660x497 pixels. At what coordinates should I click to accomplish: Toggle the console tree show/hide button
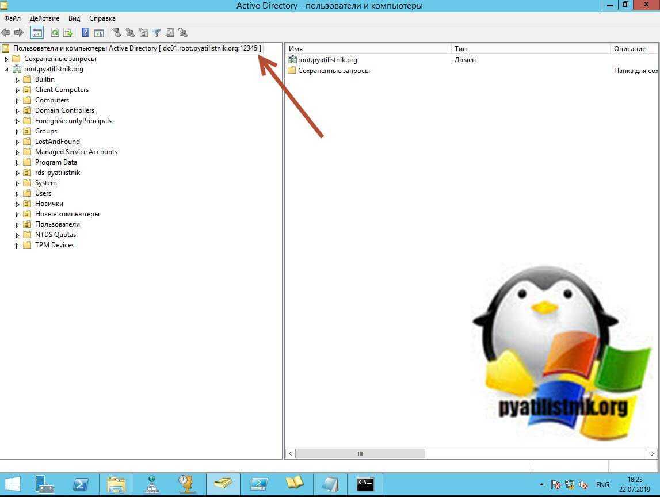pos(37,33)
